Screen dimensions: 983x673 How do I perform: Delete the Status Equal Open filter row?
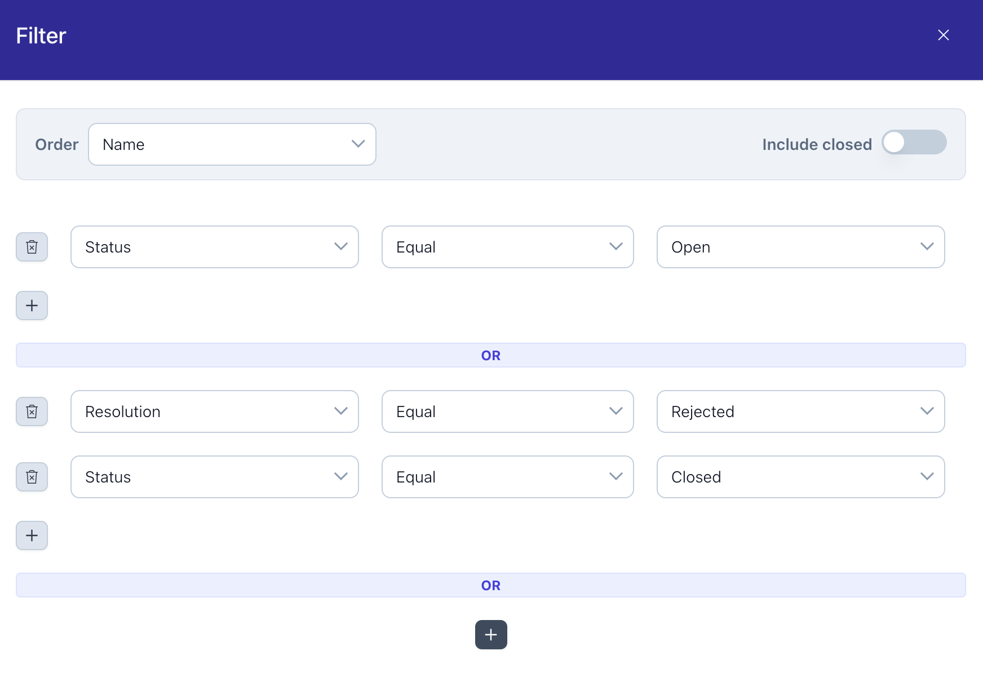pos(32,247)
